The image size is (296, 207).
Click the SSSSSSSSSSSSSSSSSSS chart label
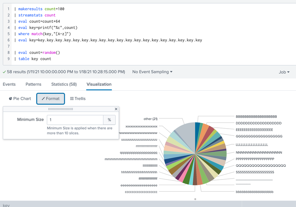tap(255, 172)
